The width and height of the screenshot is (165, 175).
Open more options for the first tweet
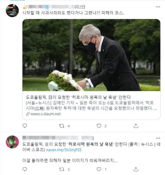(x=158, y=7)
